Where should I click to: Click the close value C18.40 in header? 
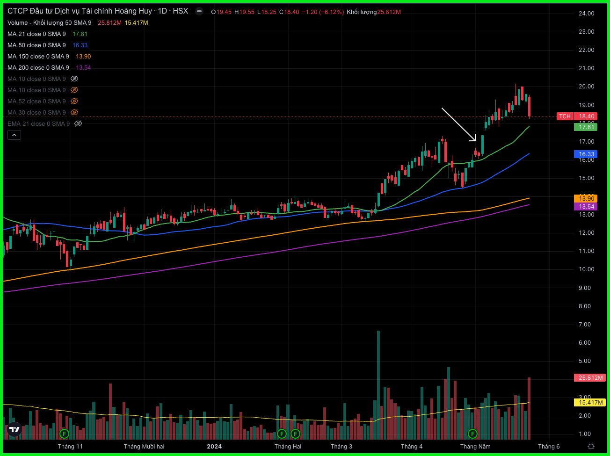[290, 12]
